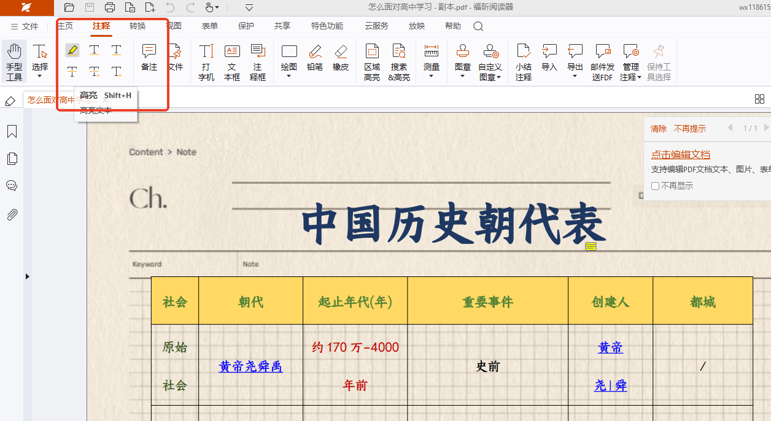Click the Summarize Comments (小结注释) icon
The height and width of the screenshot is (421, 771).
point(524,61)
